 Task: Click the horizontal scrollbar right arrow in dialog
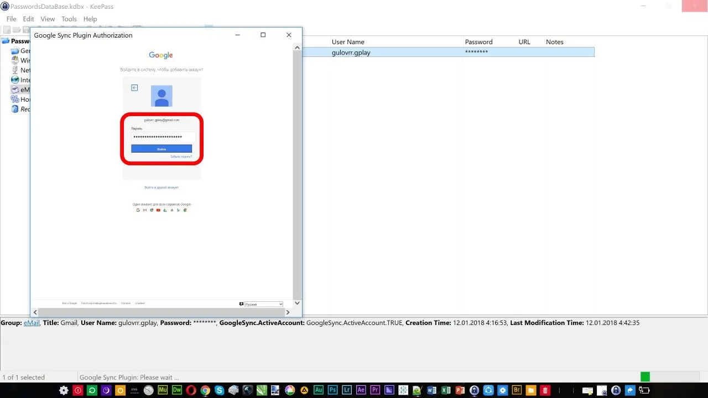pos(288,313)
